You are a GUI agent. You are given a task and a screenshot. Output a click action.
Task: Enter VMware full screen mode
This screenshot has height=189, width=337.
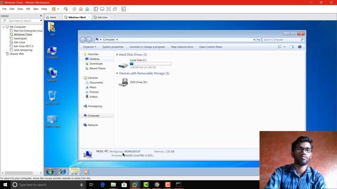pyautogui.click(x=108, y=9)
